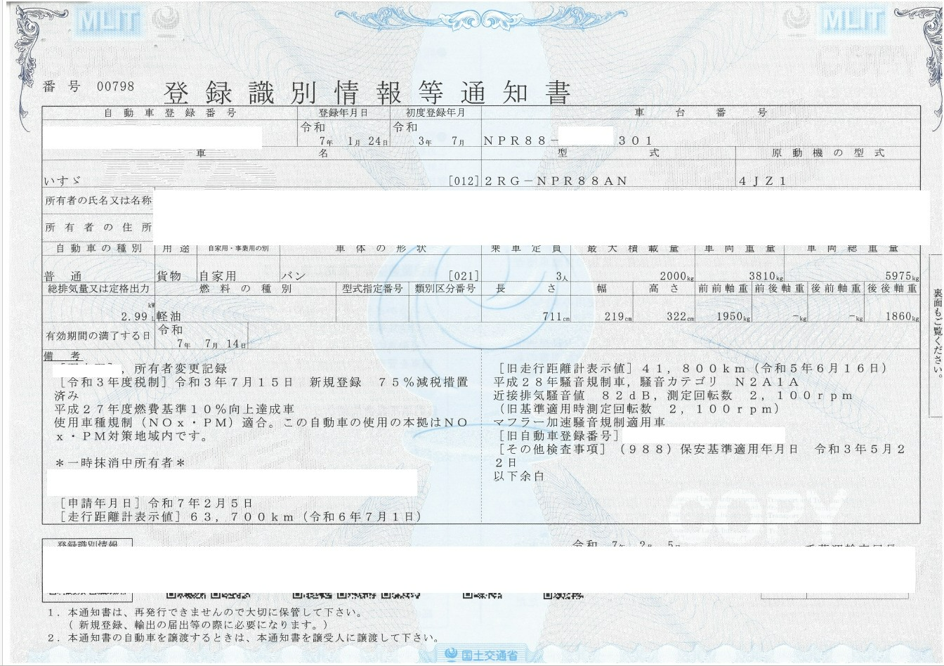Select the fuel type 軽油
Viewport: 944px width, 666px height.
(x=169, y=317)
